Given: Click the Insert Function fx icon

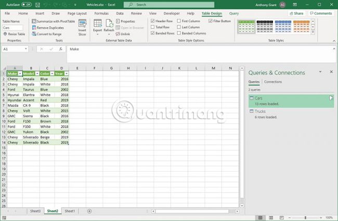Looking at the screenshot, I should click(x=61, y=49).
